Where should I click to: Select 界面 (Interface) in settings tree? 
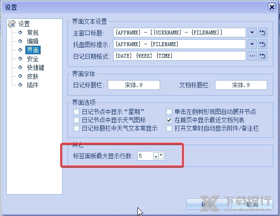pyautogui.click(x=33, y=50)
